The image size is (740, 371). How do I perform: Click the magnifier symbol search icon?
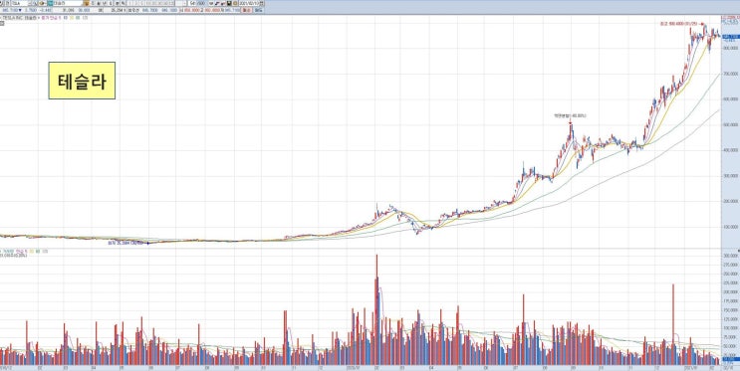tap(35, 3)
